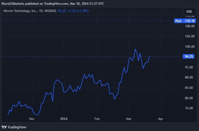Click the TradingView logo icon
The height and width of the screenshot is (131, 199).
4,127
